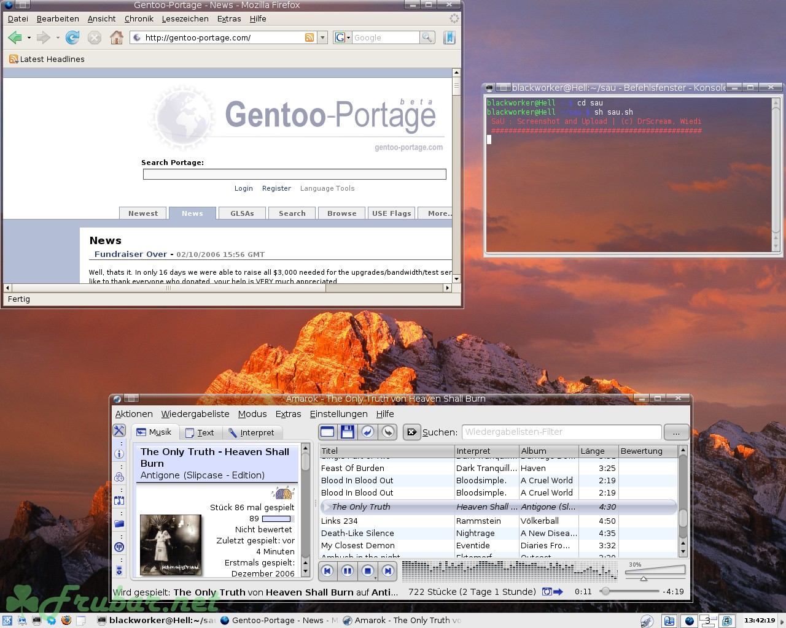This screenshot has height=628, width=786.
Task: Select the Death-Like Silence track
Action: click(498, 533)
